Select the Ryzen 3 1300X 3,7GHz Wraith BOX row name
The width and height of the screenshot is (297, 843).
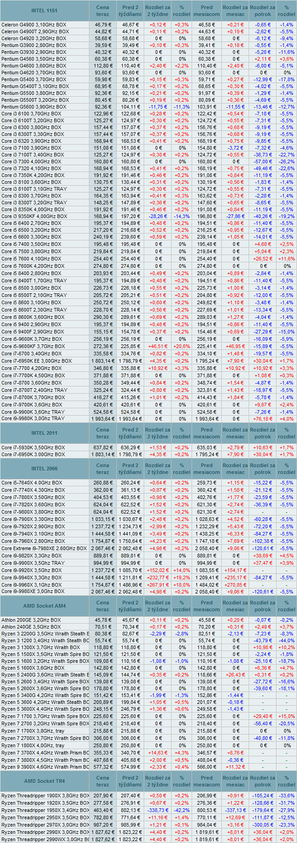(x=41, y=647)
